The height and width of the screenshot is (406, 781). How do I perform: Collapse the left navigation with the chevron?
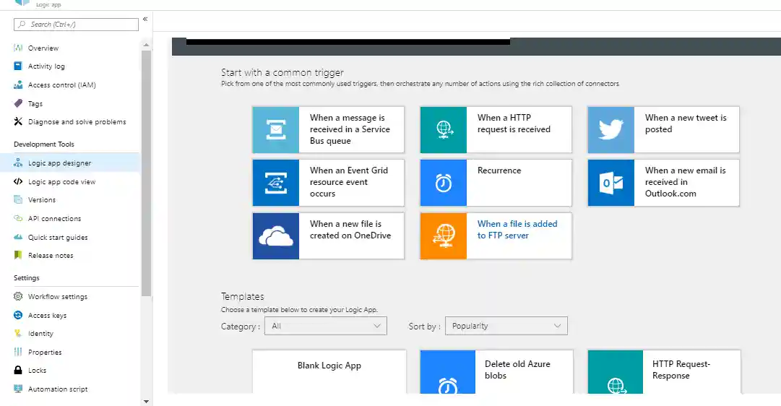(x=145, y=19)
